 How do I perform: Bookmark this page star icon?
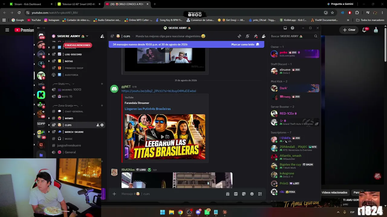pyautogui.click(x=332, y=13)
